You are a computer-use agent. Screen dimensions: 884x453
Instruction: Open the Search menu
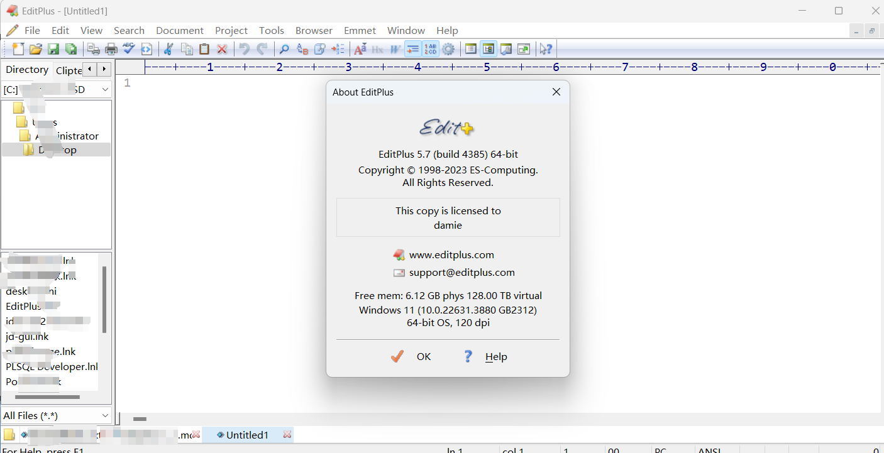click(x=129, y=30)
